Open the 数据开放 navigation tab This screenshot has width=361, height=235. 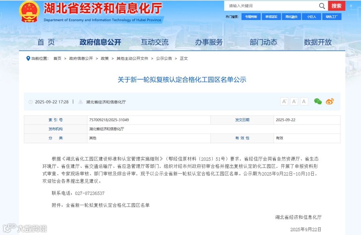click(318, 42)
